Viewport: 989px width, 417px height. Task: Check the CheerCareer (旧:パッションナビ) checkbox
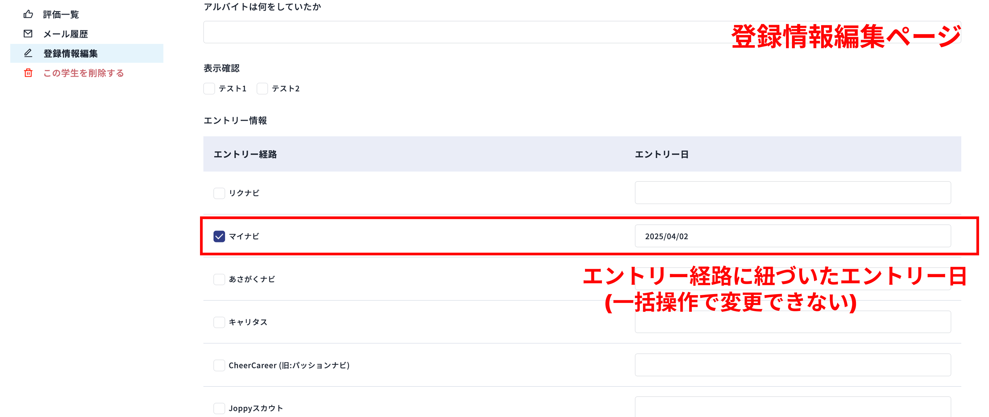(219, 365)
